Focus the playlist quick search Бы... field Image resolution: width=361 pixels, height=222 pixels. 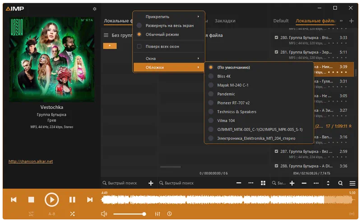point(279,183)
